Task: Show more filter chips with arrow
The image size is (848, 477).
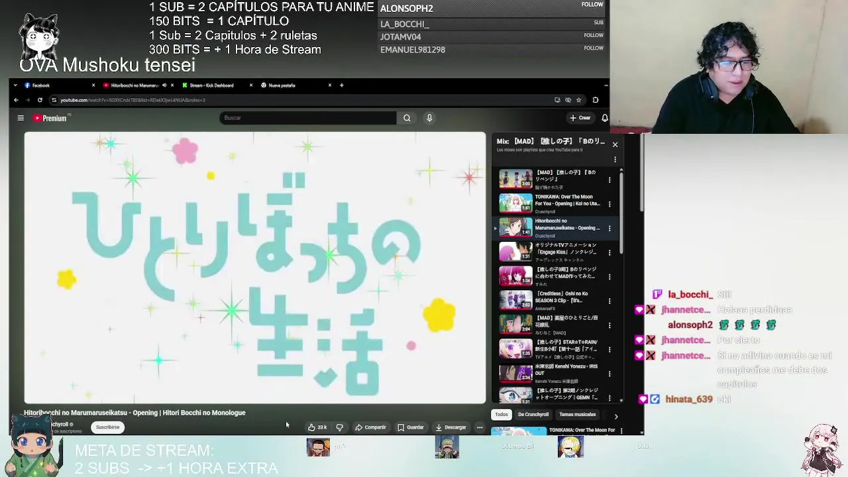Action: click(x=615, y=416)
